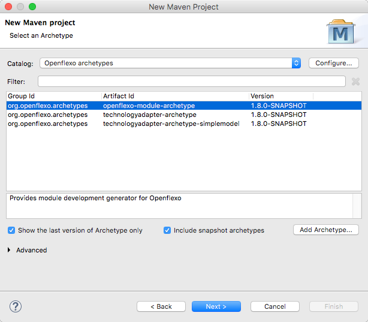368x322 pixels.
Task: Clear the filter with the X icon
Action: [x=355, y=82]
